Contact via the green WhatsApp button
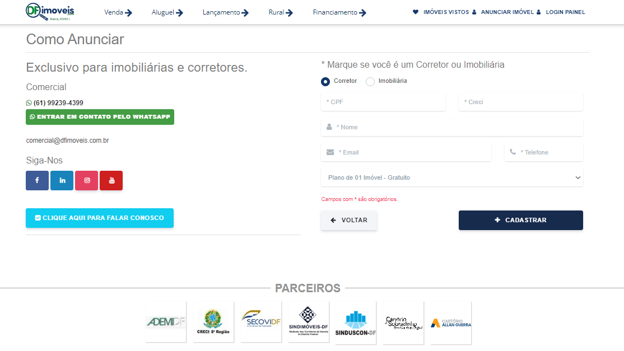624x351 pixels. 100,117
